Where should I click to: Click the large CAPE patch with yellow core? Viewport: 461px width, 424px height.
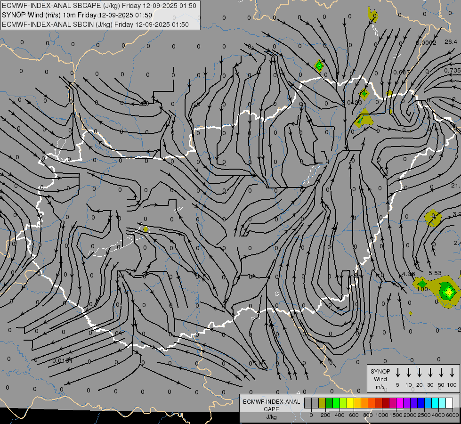click(x=448, y=292)
